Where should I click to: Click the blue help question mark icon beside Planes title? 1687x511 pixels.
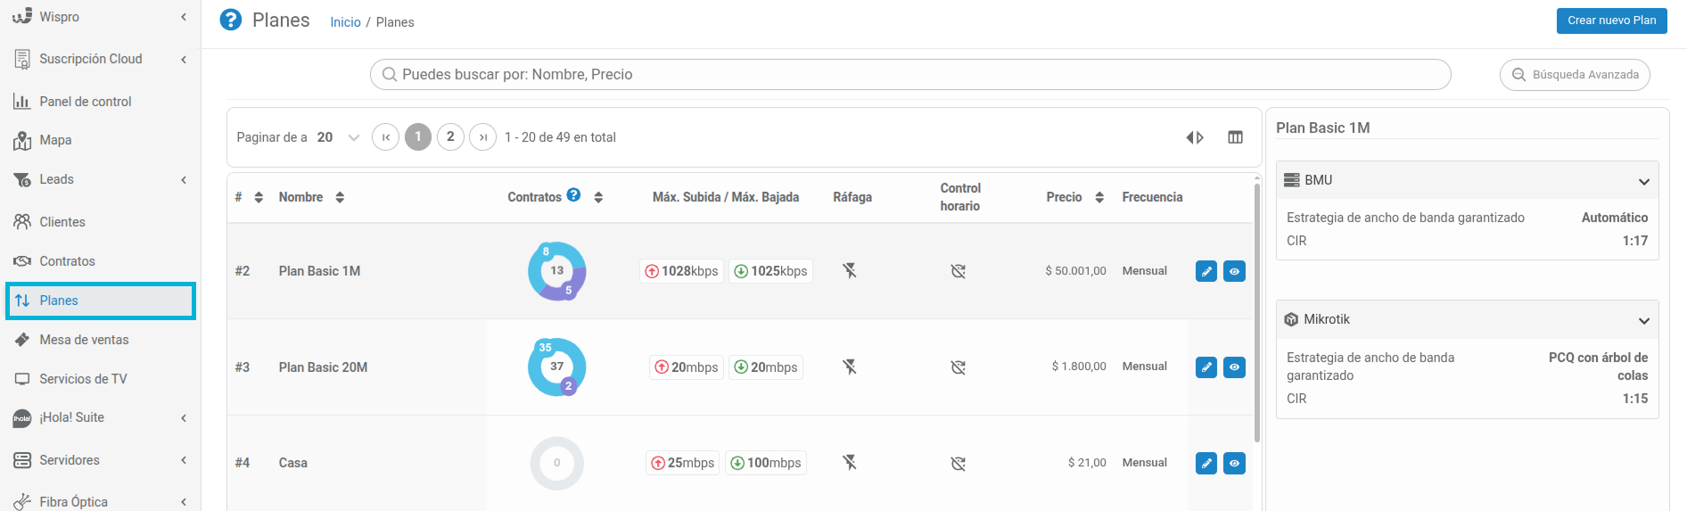point(231,20)
